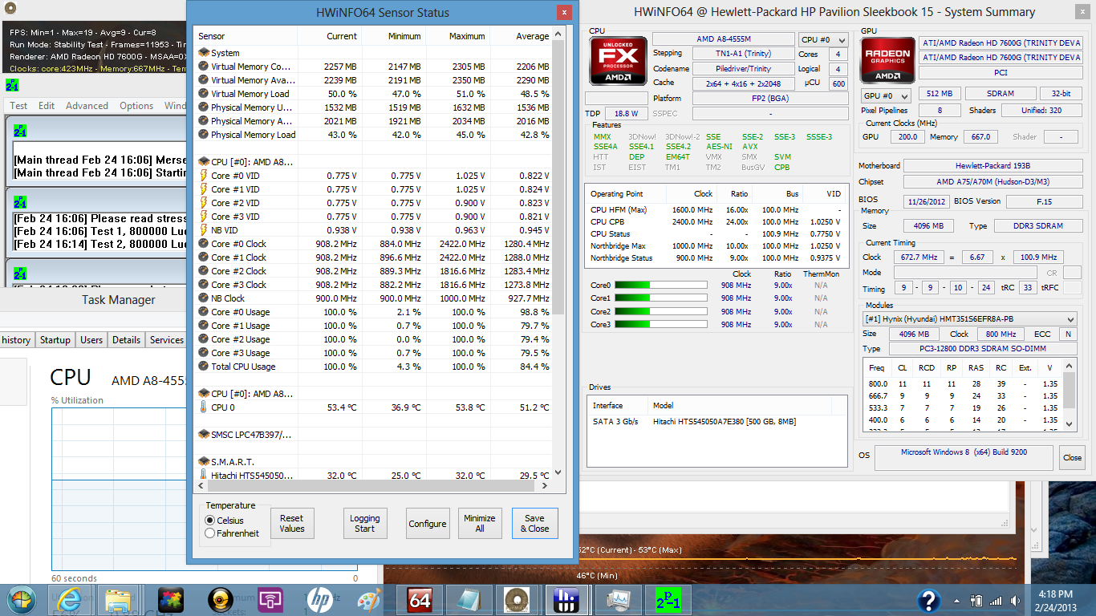Open sensor settings with the Configure button
This screenshot has height=616, width=1096.
[x=428, y=523]
